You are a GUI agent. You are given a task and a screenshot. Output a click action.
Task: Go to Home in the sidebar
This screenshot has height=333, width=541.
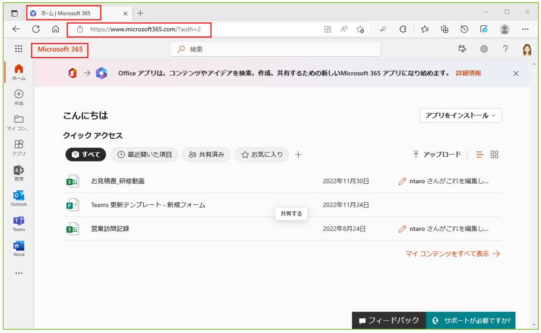(x=18, y=72)
